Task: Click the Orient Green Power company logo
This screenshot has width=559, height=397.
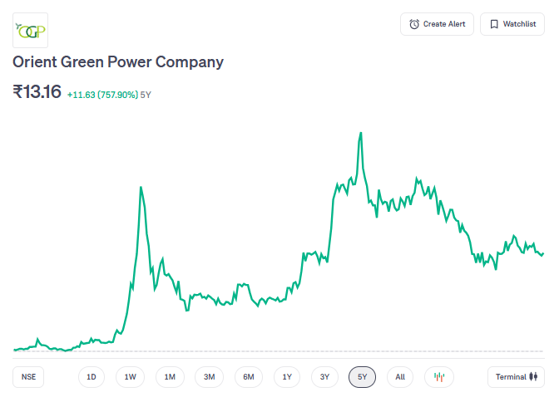Action: pyautogui.click(x=31, y=30)
